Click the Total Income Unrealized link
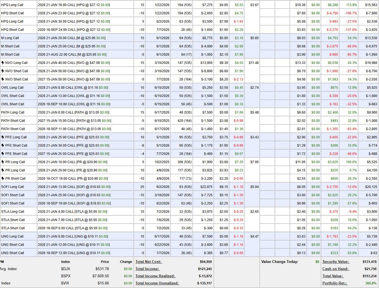Image resolution: width=379 pixels, height=288 pixels. (157, 283)
